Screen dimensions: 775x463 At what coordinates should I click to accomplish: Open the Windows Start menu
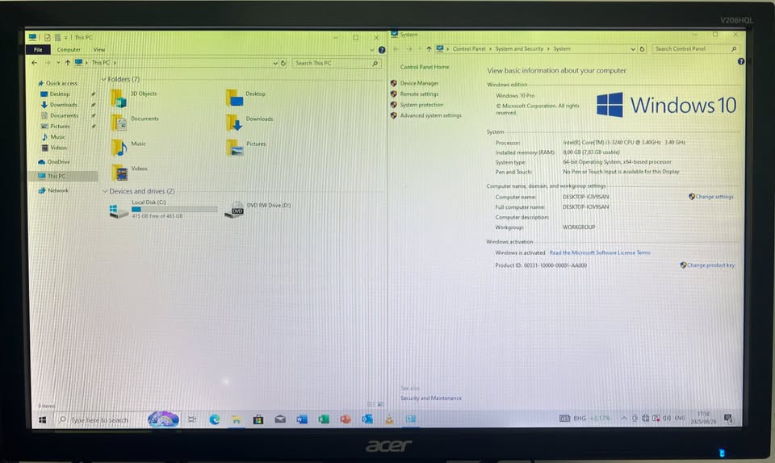point(42,419)
